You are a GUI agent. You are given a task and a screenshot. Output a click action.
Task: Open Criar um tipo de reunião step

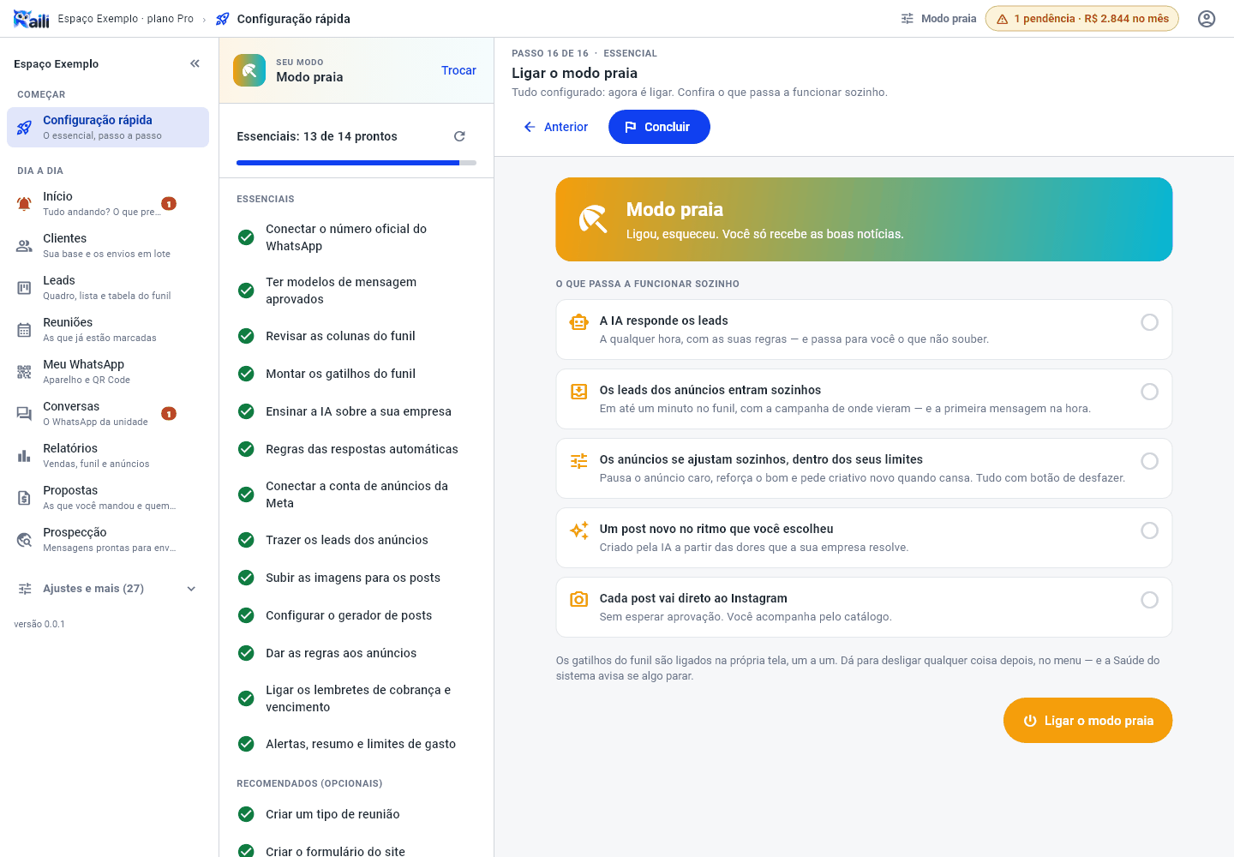click(356, 814)
